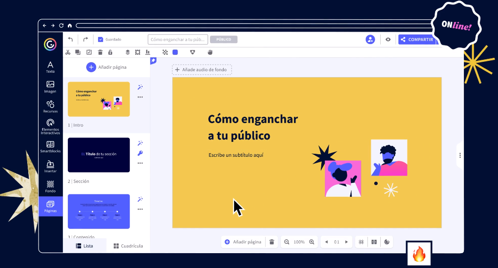Click Añade audio de fondo

(202, 69)
